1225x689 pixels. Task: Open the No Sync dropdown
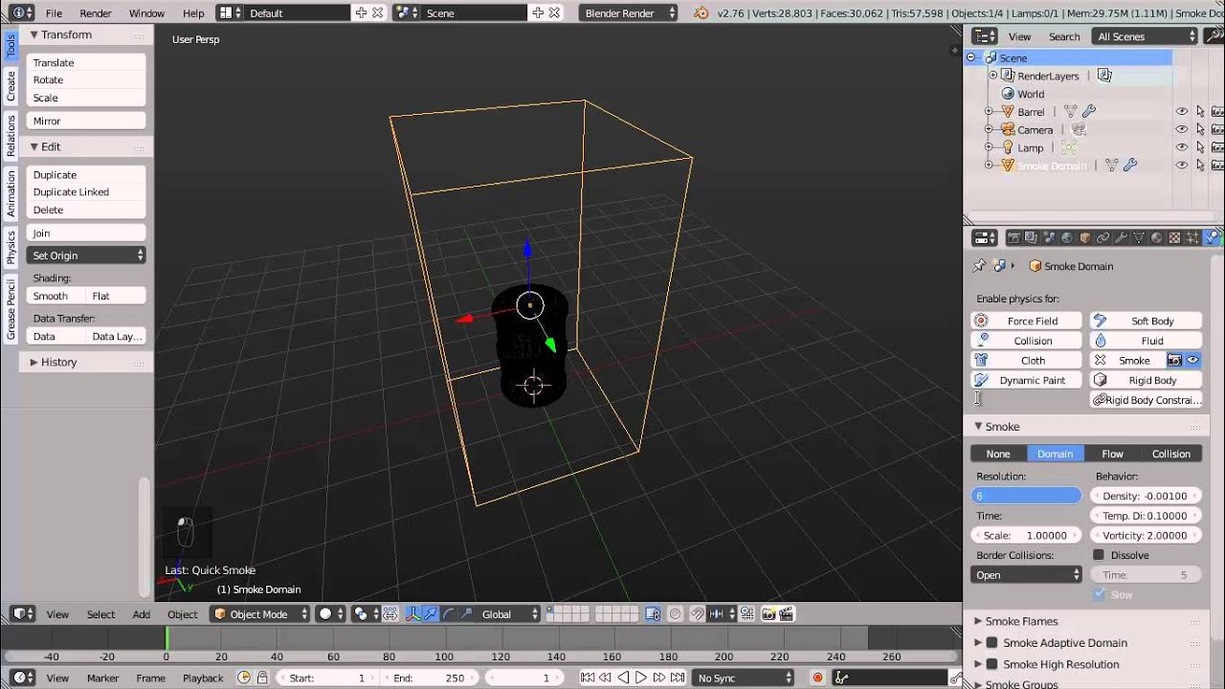pyautogui.click(x=743, y=678)
